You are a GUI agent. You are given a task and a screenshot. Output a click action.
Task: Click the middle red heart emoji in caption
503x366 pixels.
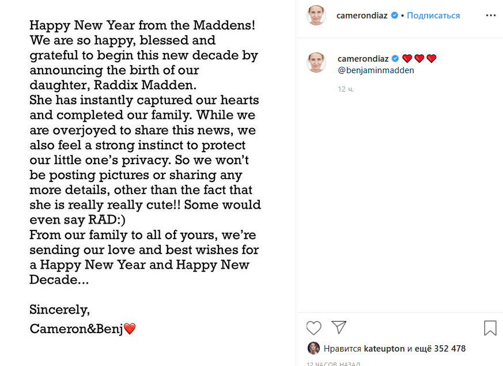419,59
